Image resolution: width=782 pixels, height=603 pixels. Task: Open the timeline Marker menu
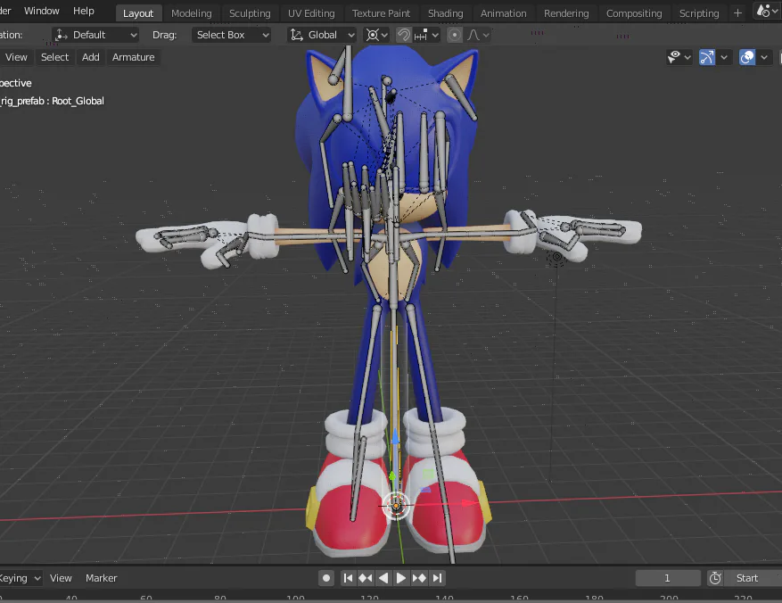(102, 578)
